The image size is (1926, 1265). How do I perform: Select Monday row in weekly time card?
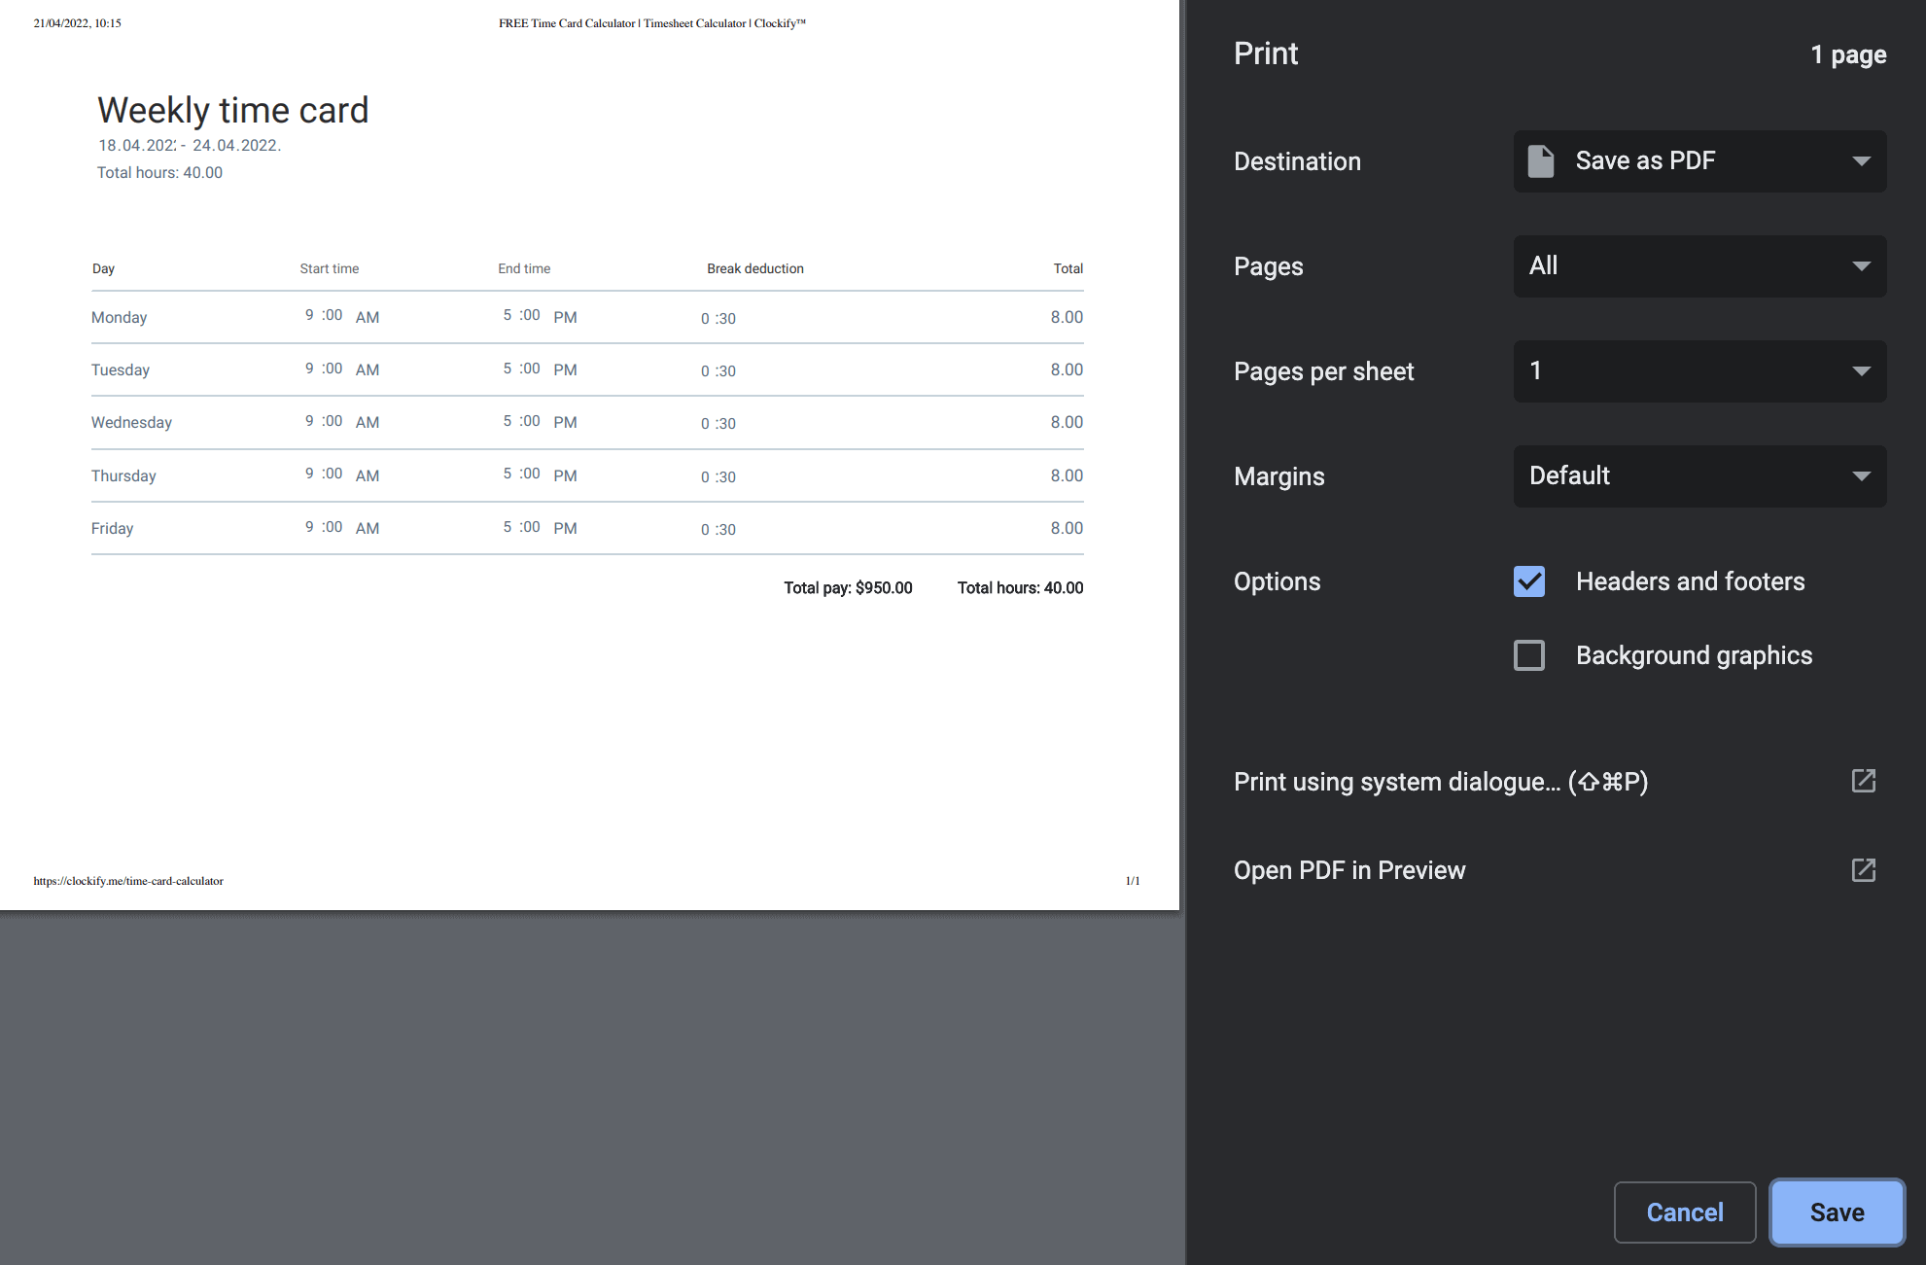(x=585, y=318)
